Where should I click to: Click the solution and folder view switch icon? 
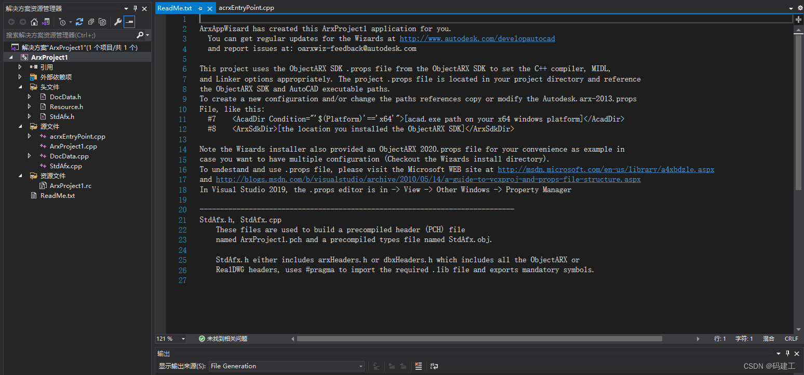point(46,22)
